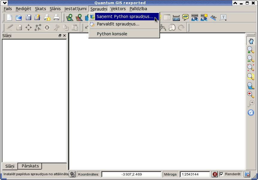
Task: Click the Zoom to Selection yellow magnifier
Action: pos(251,76)
